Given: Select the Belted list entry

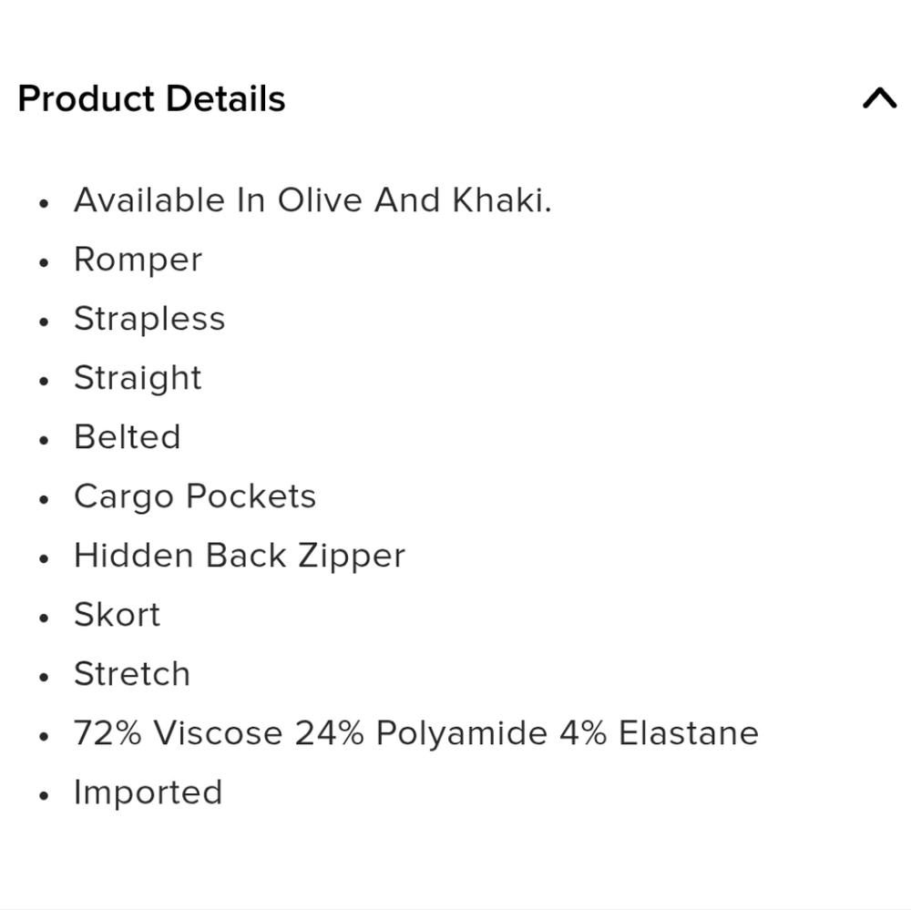Looking at the screenshot, I should (128, 437).
